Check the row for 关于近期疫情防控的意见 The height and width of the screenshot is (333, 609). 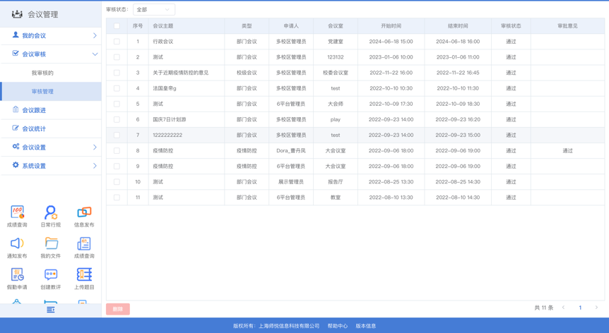(117, 73)
